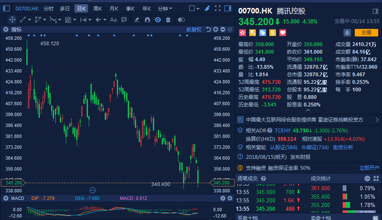Select the eraser tool in drawing toolbar
Image resolution: width=382 pixels, height=220 pixels.
click(x=137, y=20)
